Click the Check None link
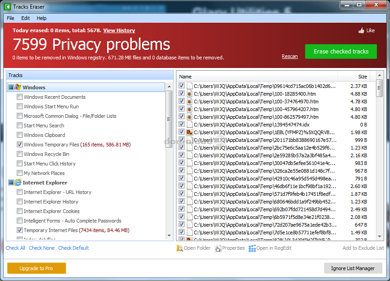 (42, 248)
